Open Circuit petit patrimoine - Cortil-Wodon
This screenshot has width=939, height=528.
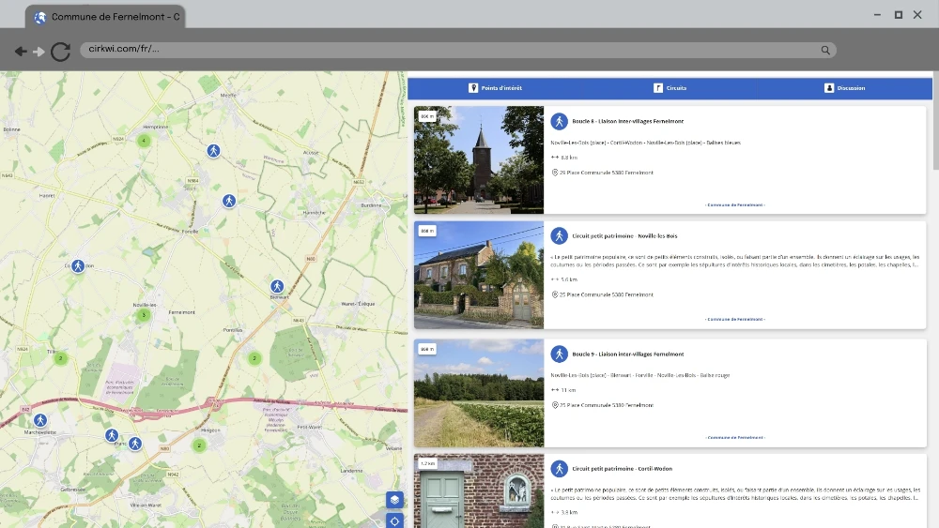click(x=623, y=469)
